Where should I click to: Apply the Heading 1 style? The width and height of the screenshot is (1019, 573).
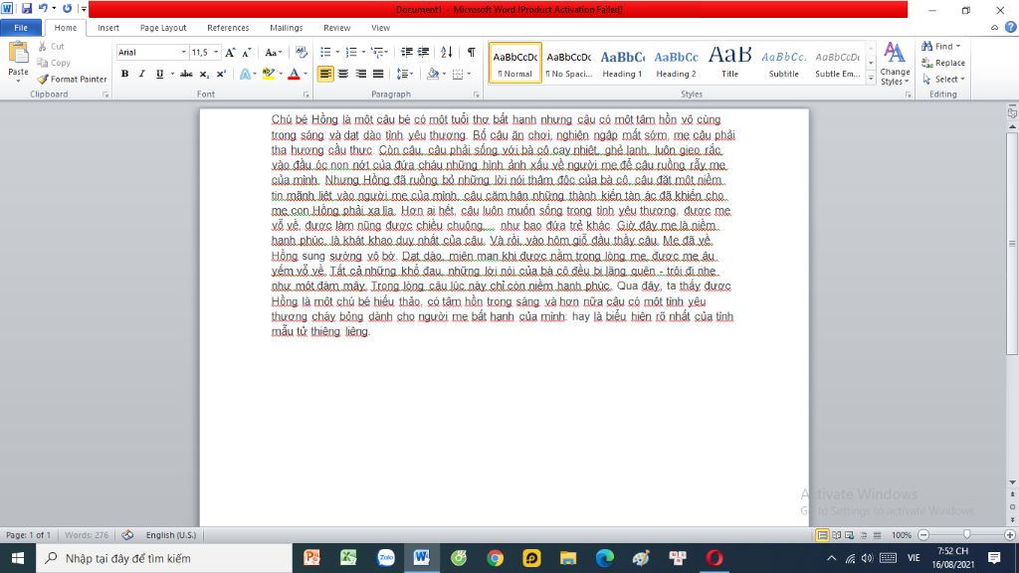622,63
